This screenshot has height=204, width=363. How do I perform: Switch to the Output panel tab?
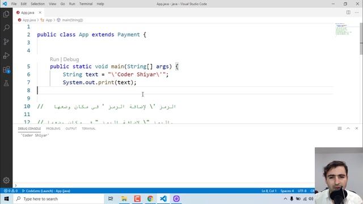tap(71, 129)
